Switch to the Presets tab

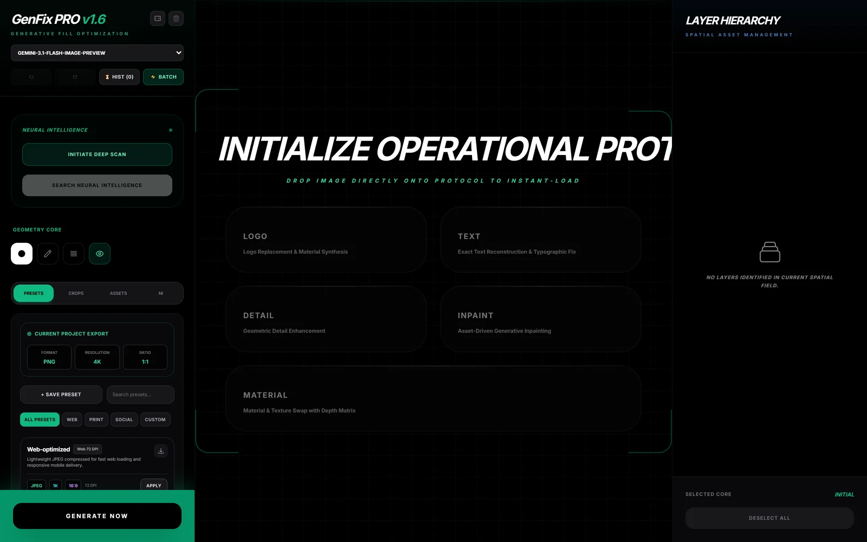(34, 293)
